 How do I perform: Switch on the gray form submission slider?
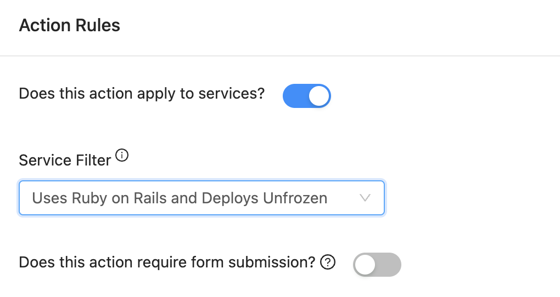(377, 265)
